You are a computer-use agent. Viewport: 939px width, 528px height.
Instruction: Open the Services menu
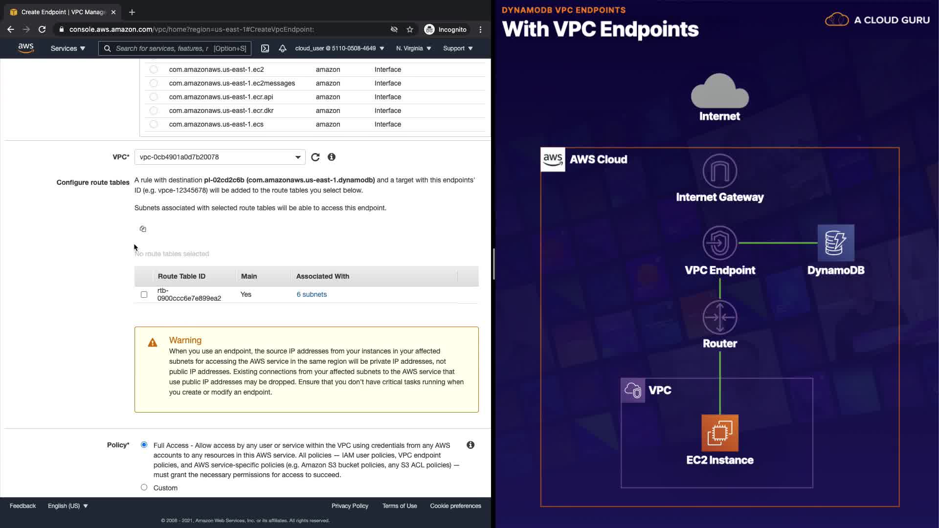click(67, 48)
